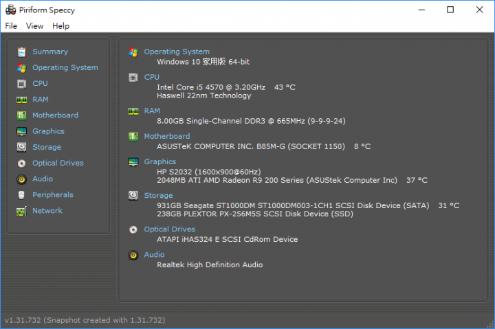Click the Audio speaker icon in sidebar
This screenshot has height=329, width=495.
21,179
